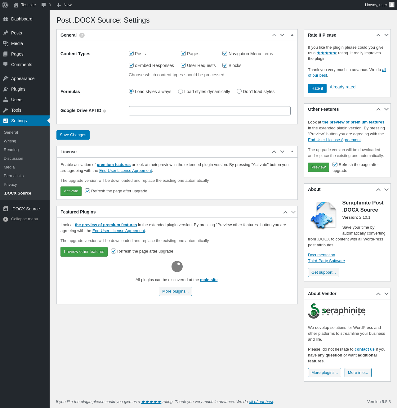Click the Seraphinite Solutions logo

pyautogui.click(x=337, y=311)
